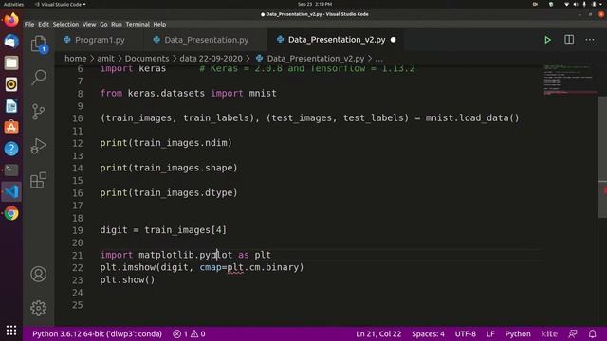The image size is (607, 341).
Task: Open the Manage gear icon
Action: (x=38, y=308)
